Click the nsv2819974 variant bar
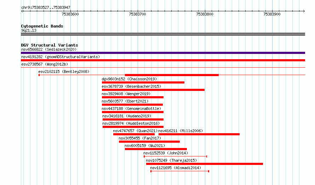The width and height of the screenshot is (315, 185). coord(133,127)
